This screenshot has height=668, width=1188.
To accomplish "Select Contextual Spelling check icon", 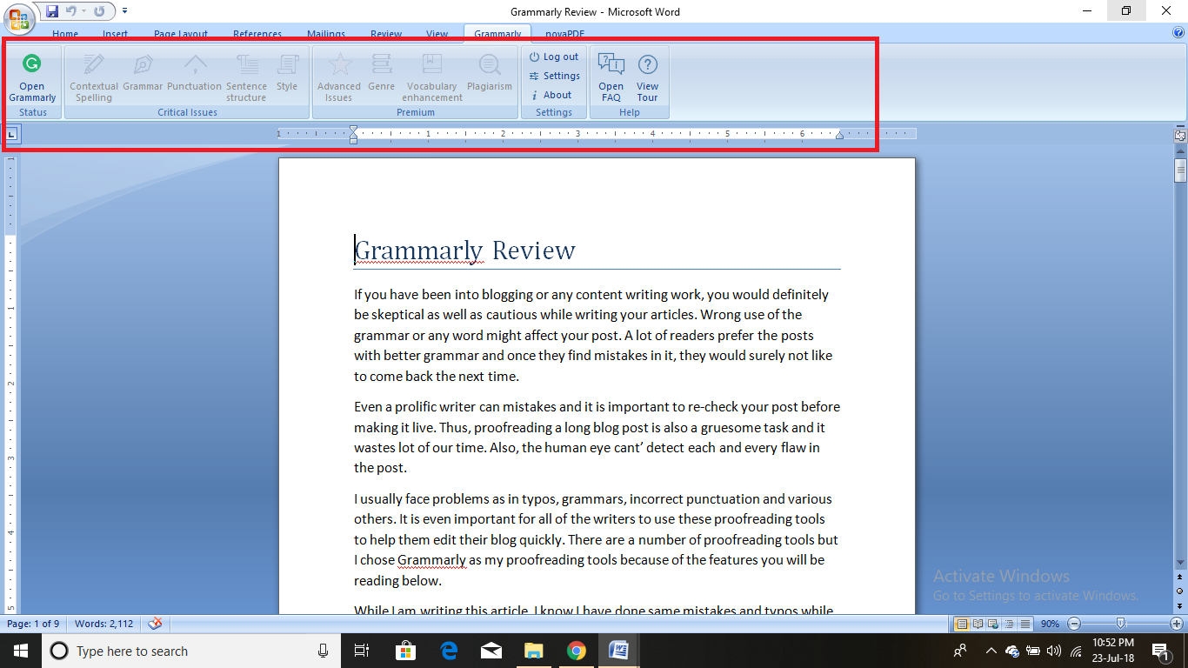I will (93, 65).
